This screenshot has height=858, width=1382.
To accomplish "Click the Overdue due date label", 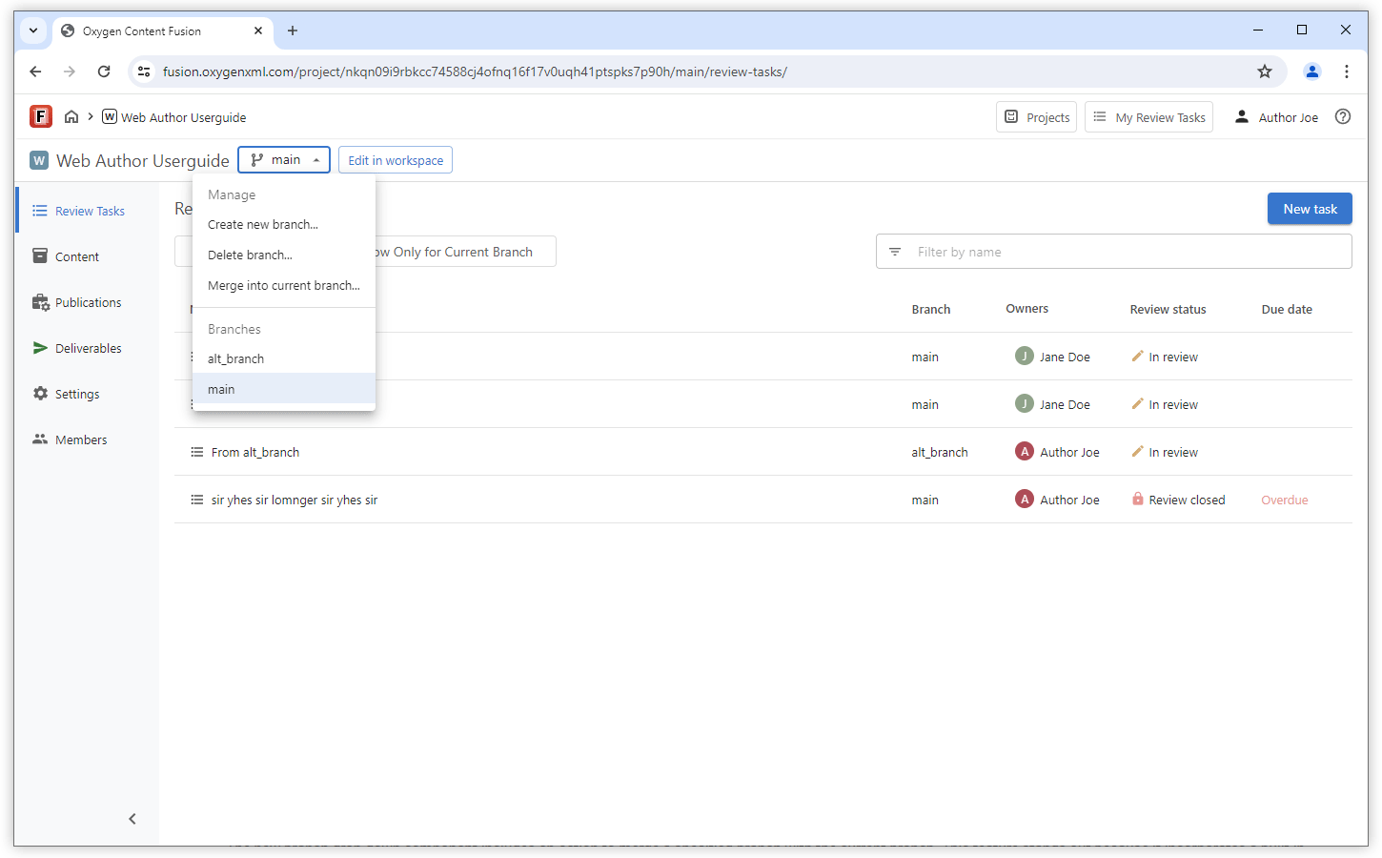I will (x=1285, y=500).
